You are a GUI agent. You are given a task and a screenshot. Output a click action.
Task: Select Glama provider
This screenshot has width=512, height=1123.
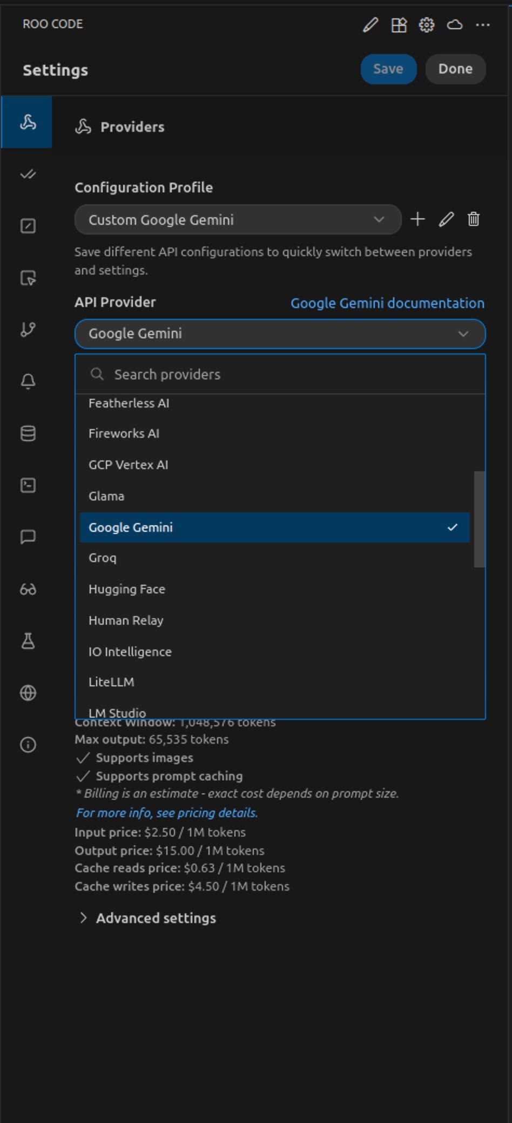point(274,496)
